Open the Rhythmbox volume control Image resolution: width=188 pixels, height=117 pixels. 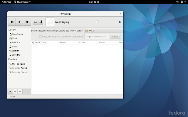coord(120,22)
